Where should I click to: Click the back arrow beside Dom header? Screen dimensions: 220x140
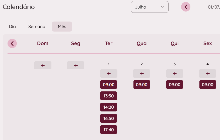pyautogui.click(x=12, y=43)
